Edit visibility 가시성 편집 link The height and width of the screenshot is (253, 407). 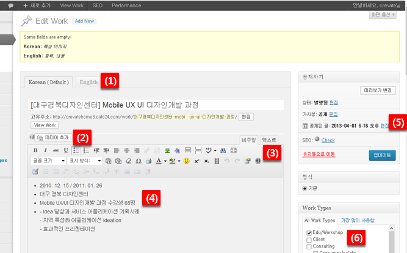click(x=333, y=114)
